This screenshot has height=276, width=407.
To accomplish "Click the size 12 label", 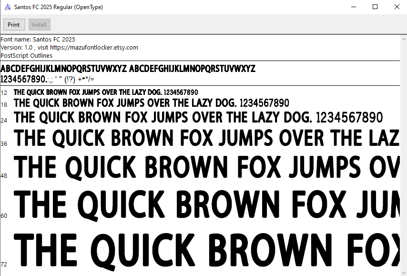I will [x=4, y=92].
